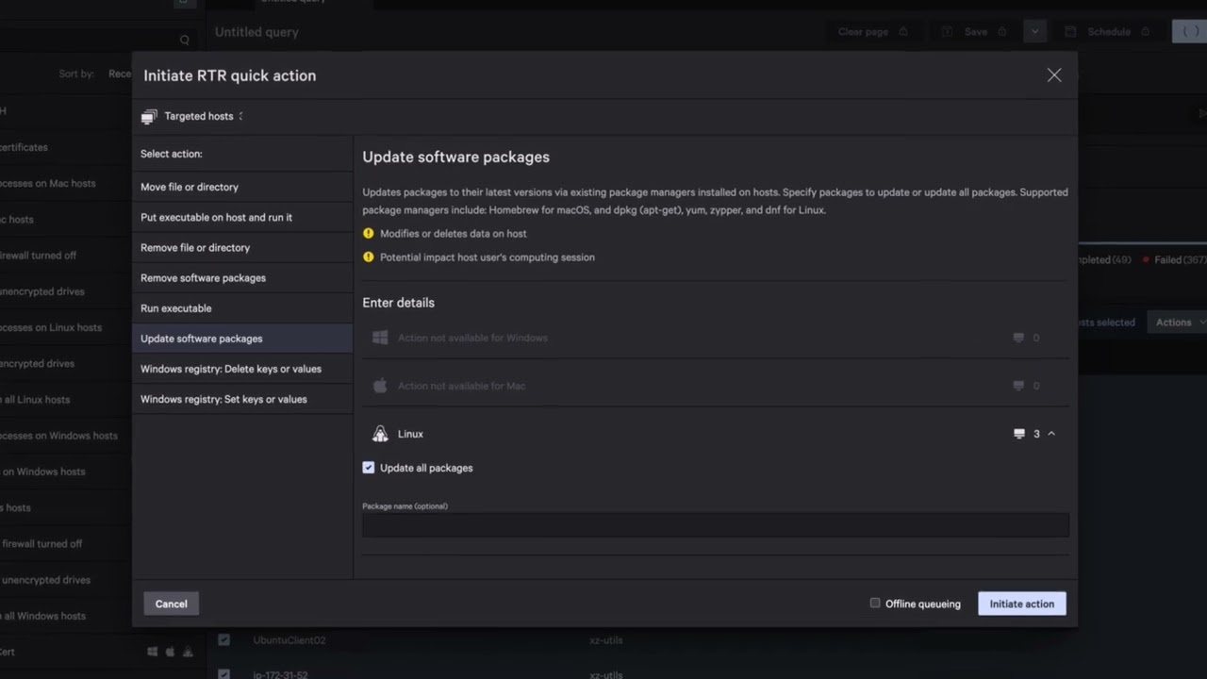Select Windows registry: Set keys or values

coord(242,399)
